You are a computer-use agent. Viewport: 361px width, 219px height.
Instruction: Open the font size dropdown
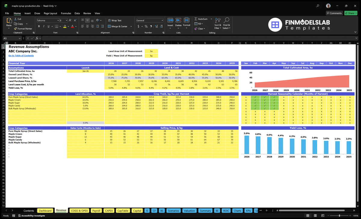(66, 20)
